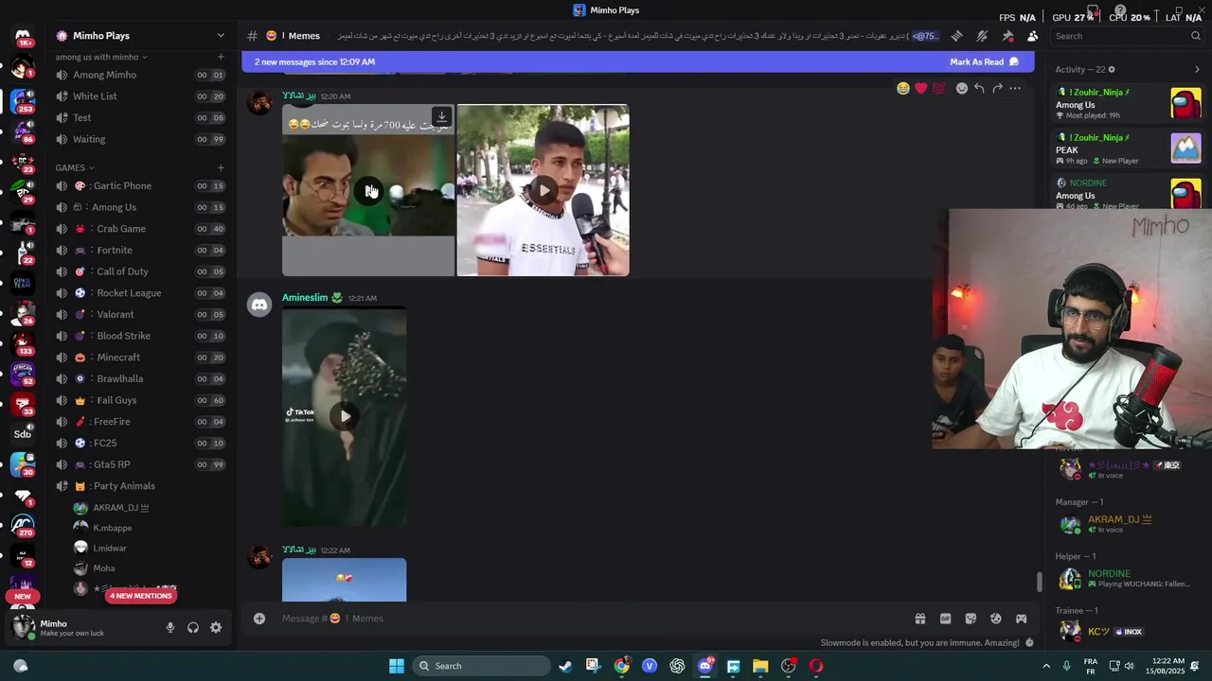Open the Threads icon in channel header

click(x=956, y=36)
